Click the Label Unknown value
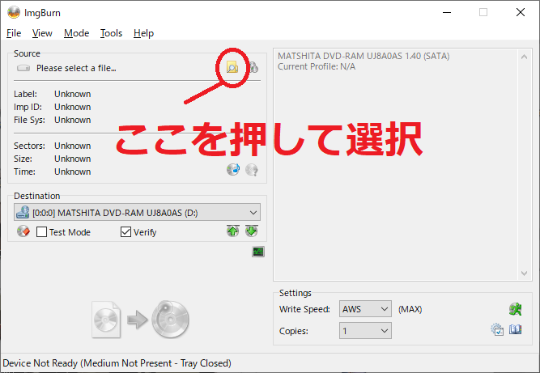540x373 pixels. (73, 94)
